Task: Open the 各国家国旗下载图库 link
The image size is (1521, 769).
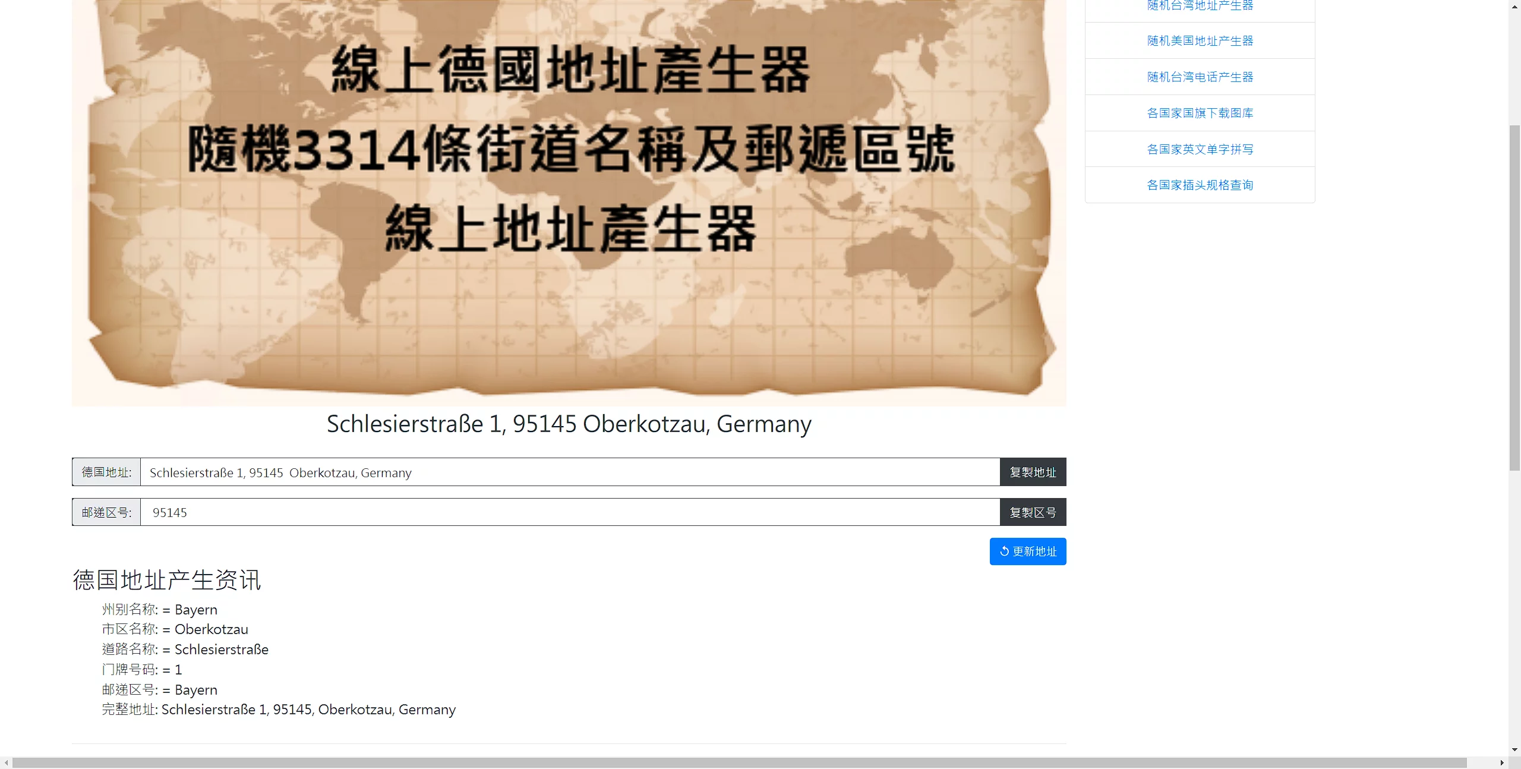Action: click(1200, 113)
